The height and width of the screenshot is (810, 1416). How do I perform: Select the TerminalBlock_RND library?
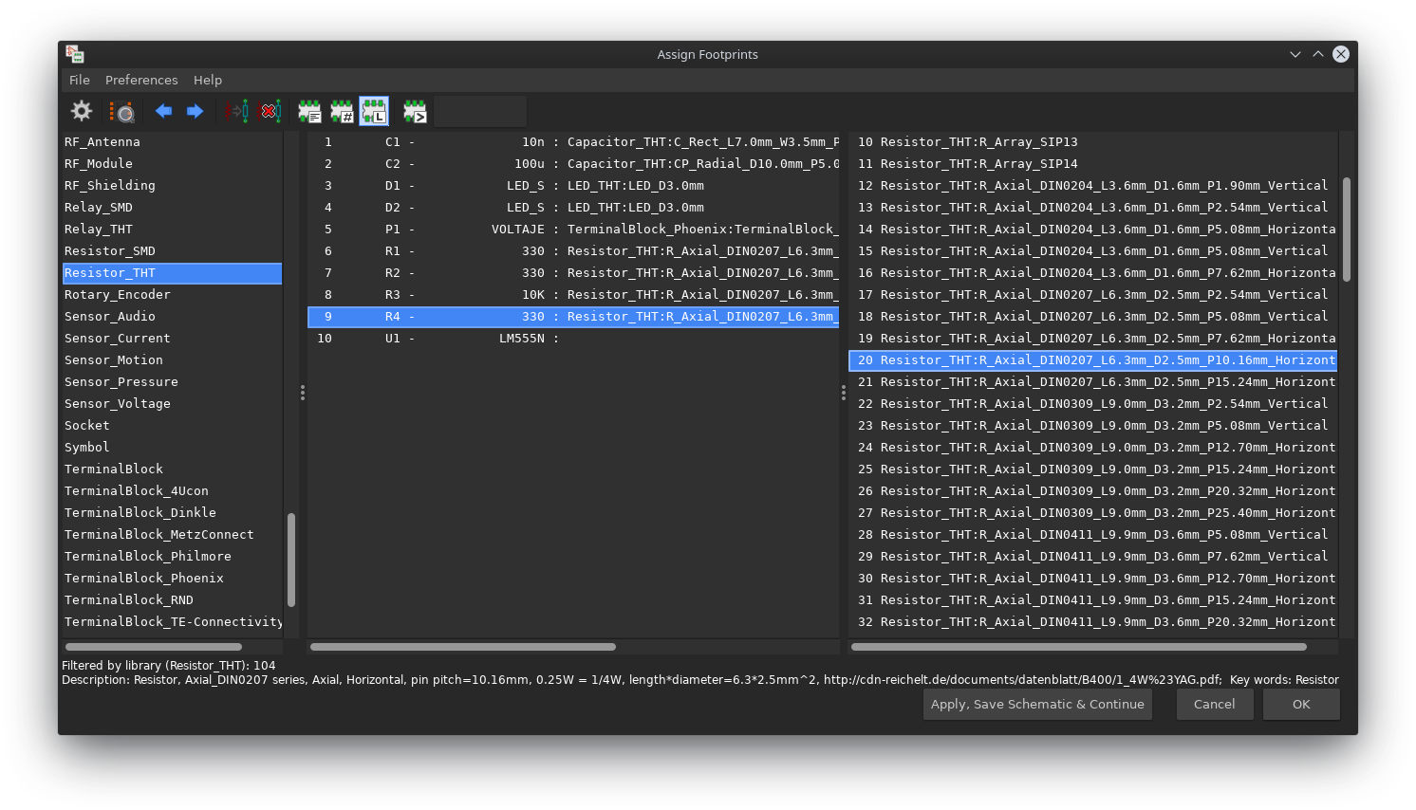coord(172,599)
